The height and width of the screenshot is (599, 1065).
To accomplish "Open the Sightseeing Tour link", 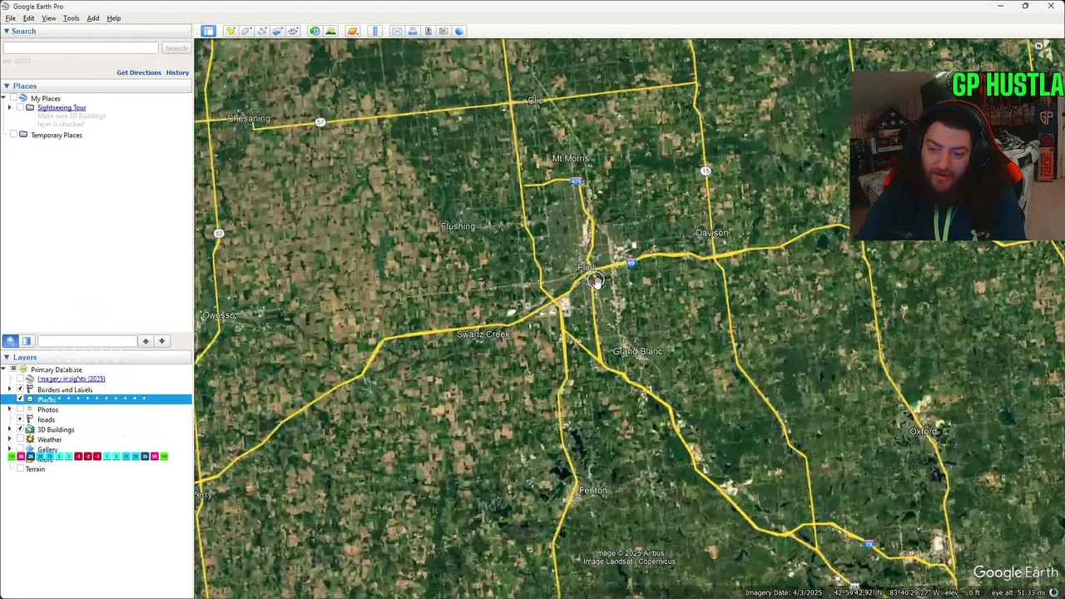I will coord(62,107).
